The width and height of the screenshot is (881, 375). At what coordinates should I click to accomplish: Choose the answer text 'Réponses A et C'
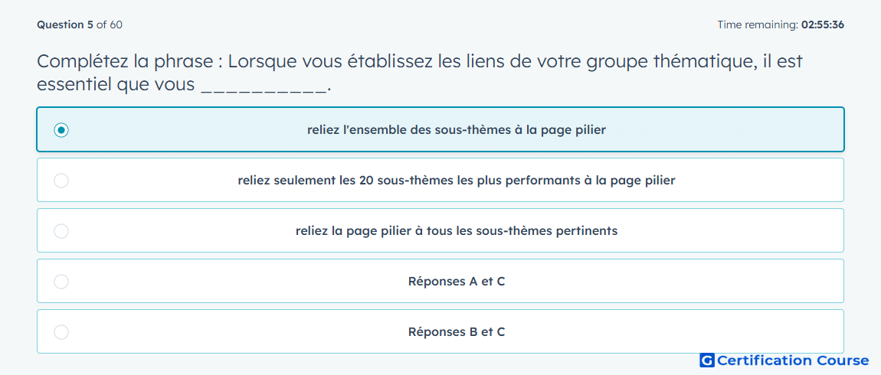point(457,282)
